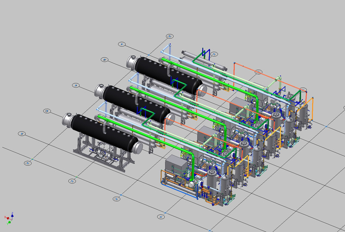345x232 pixels.
Task: Click the blue Z axis arrow of triad
Action: point(13,215)
